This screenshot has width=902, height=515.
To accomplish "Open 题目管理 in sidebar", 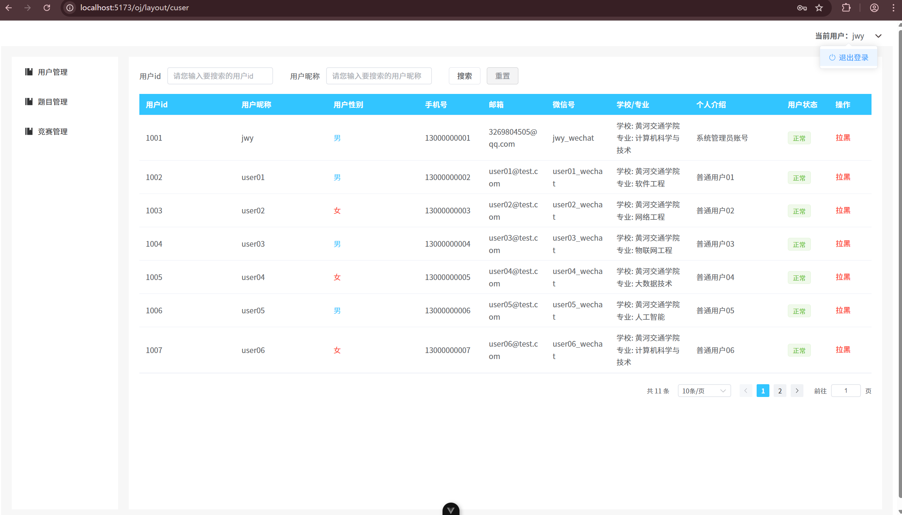I will point(52,102).
